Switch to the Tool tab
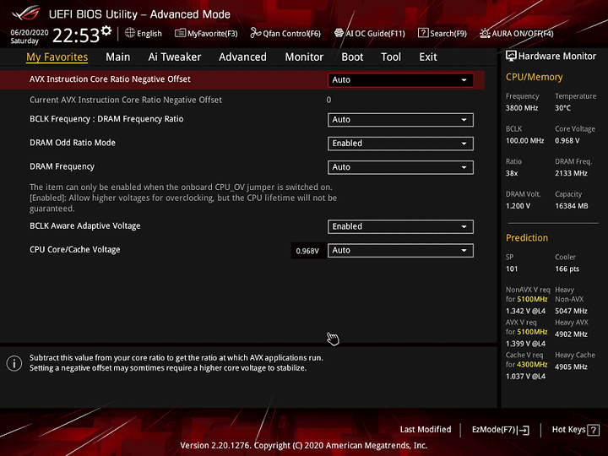608x456 pixels. 391,57
